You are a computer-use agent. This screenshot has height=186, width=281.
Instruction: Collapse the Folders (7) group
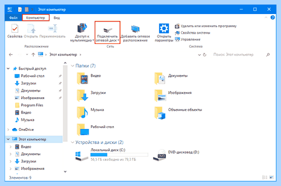pos(73,66)
